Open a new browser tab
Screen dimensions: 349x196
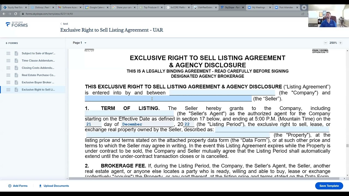[304, 7]
